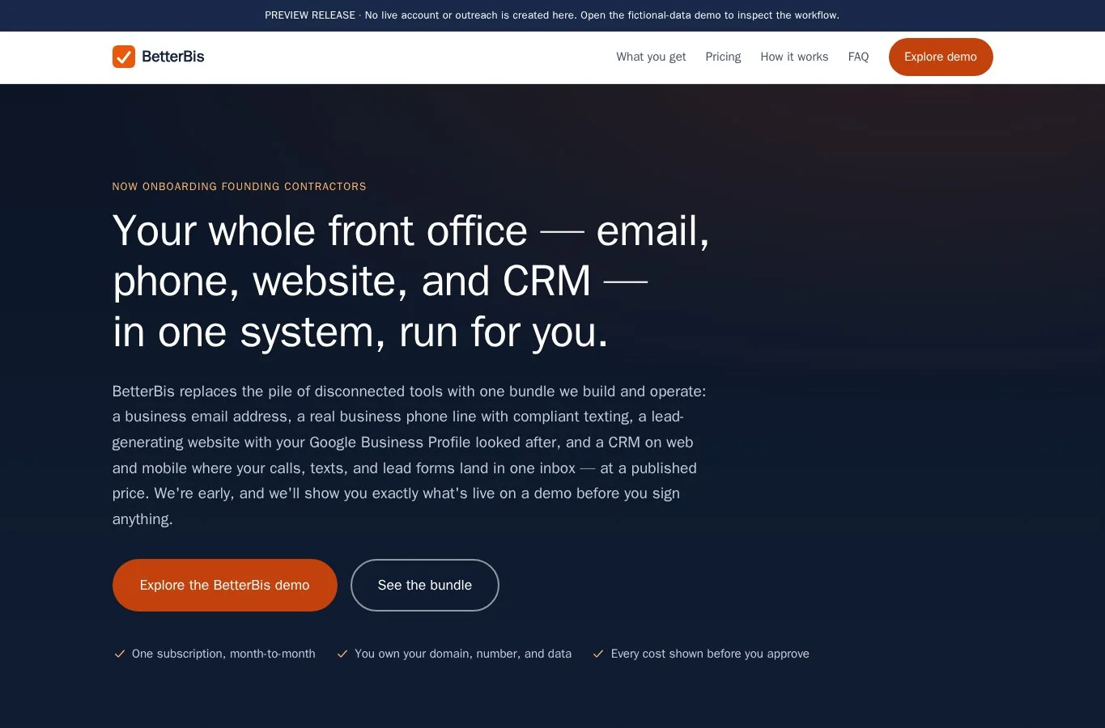
Task: Open the FAQ nav link
Action: [x=858, y=57]
